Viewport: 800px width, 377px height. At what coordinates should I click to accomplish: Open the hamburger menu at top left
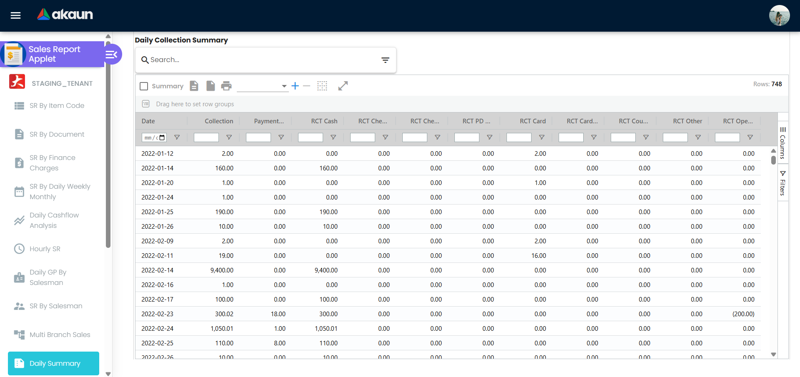[x=15, y=15]
